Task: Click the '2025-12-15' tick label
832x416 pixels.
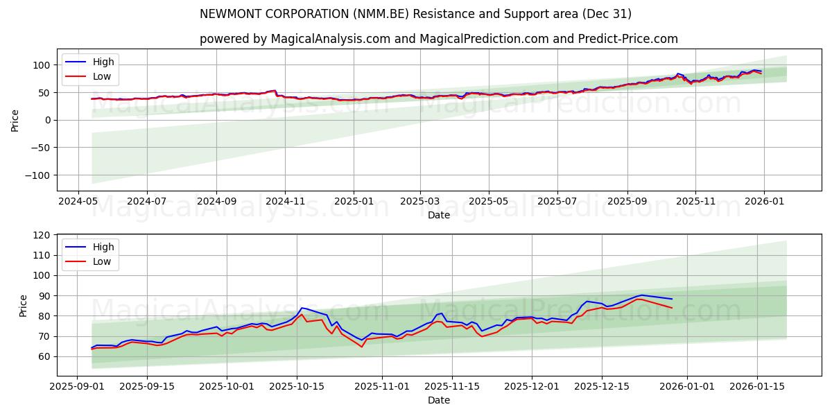Action: click(602, 387)
